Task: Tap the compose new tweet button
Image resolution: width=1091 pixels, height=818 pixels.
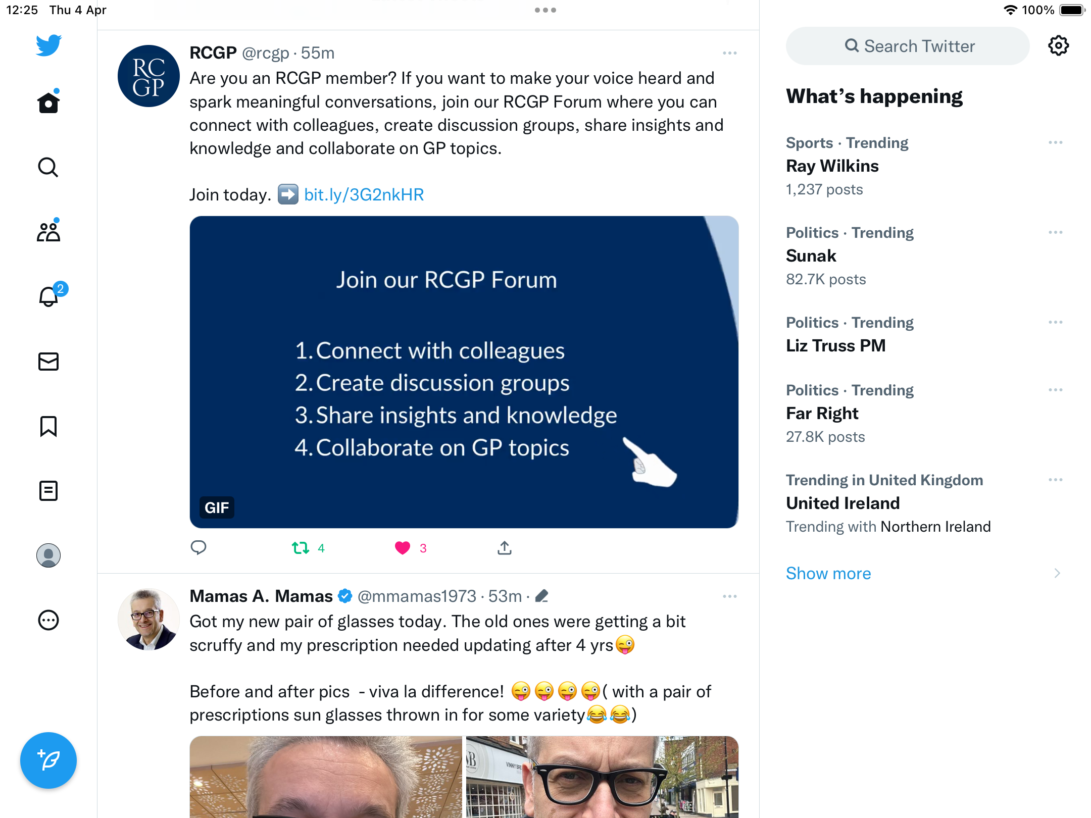Action: coord(48,760)
